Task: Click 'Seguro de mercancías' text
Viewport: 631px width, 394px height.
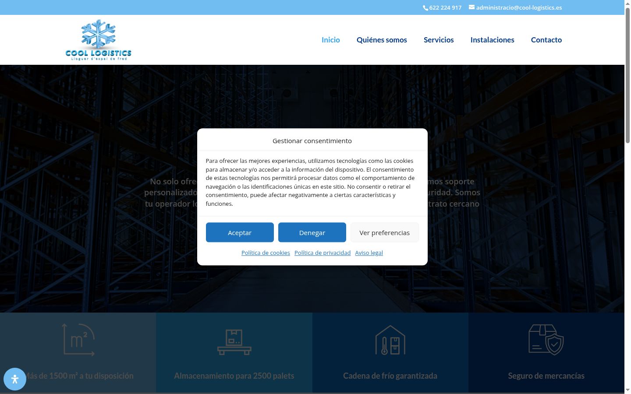Action: pos(546,376)
